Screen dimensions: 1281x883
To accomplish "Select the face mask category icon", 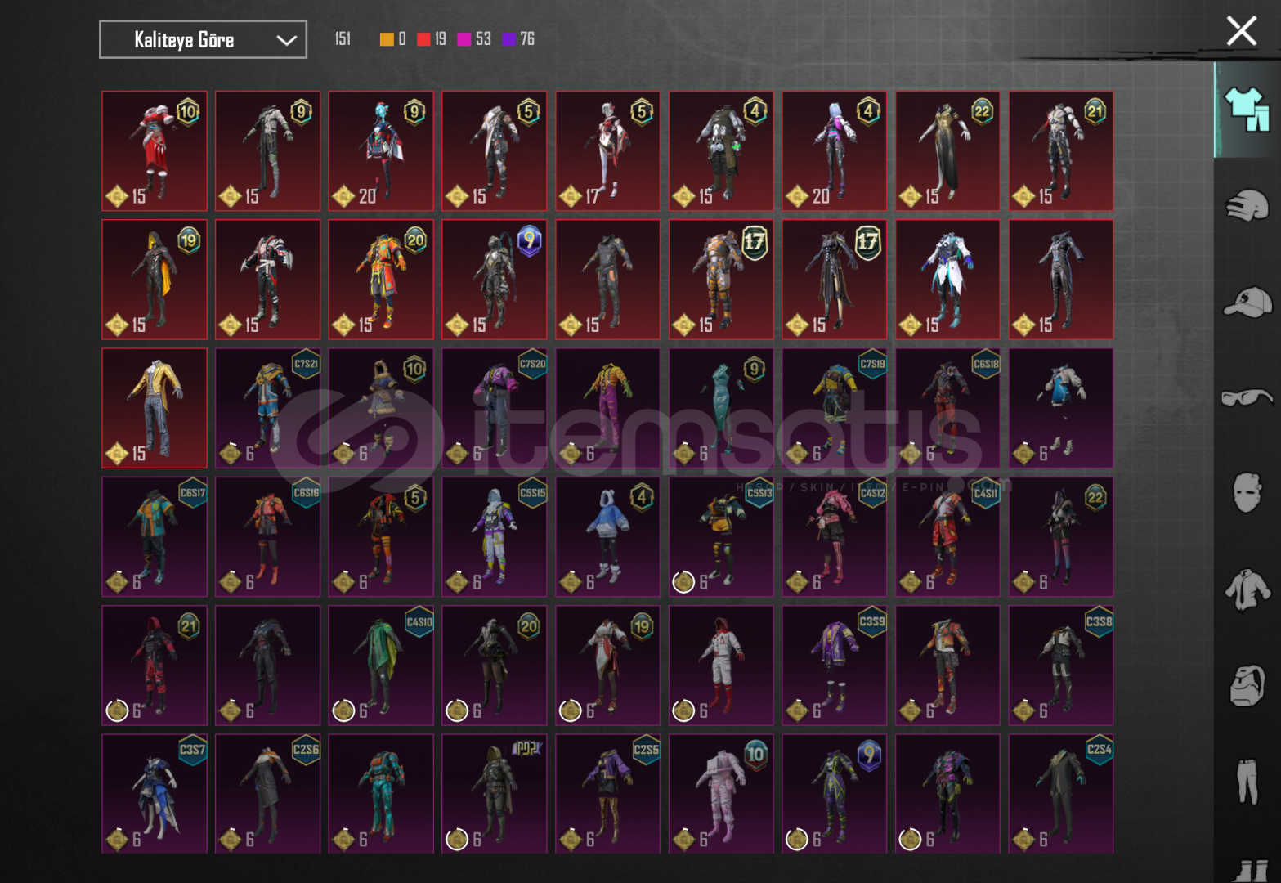I will pyautogui.click(x=1247, y=492).
